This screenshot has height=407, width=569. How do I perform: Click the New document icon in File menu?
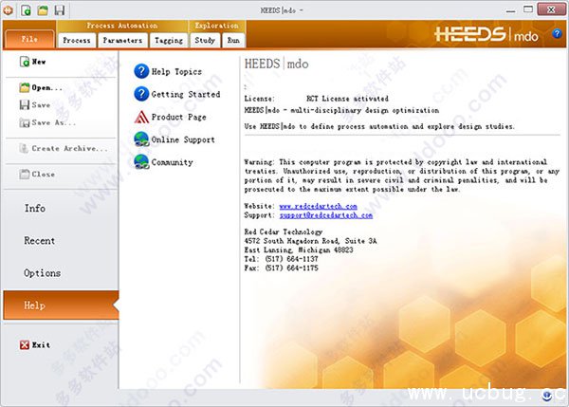pos(25,62)
